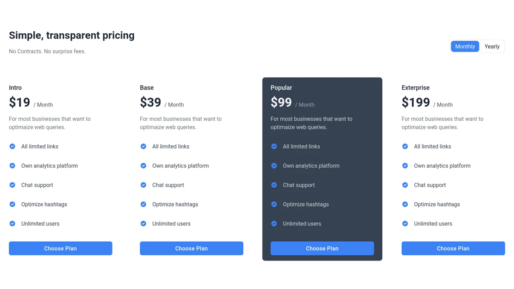Click the checkmark beside Base's Chat support
Image resolution: width=514 pixels, height=289 pixels.
point(143,185)
